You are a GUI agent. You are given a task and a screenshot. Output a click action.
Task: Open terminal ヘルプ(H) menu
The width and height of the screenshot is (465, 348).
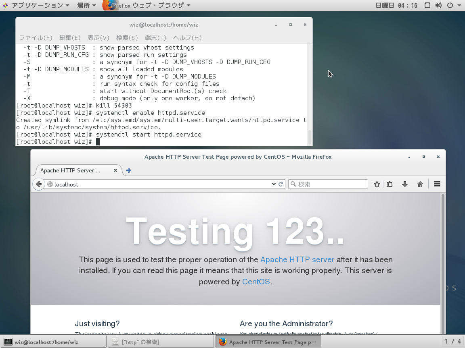click(187, 37)
